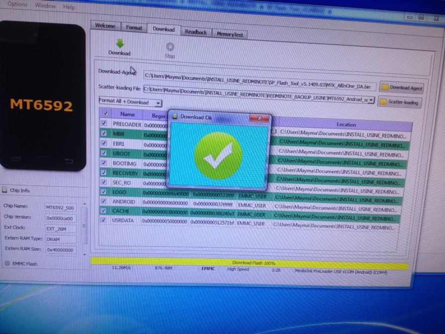Click the Stop icon
The height and width of the screenshot is (334, 445).
[170, 47]
